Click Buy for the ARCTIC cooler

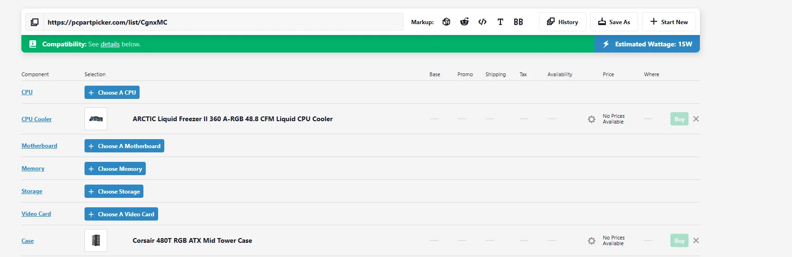pyautogui.click(x=679, y=119)
